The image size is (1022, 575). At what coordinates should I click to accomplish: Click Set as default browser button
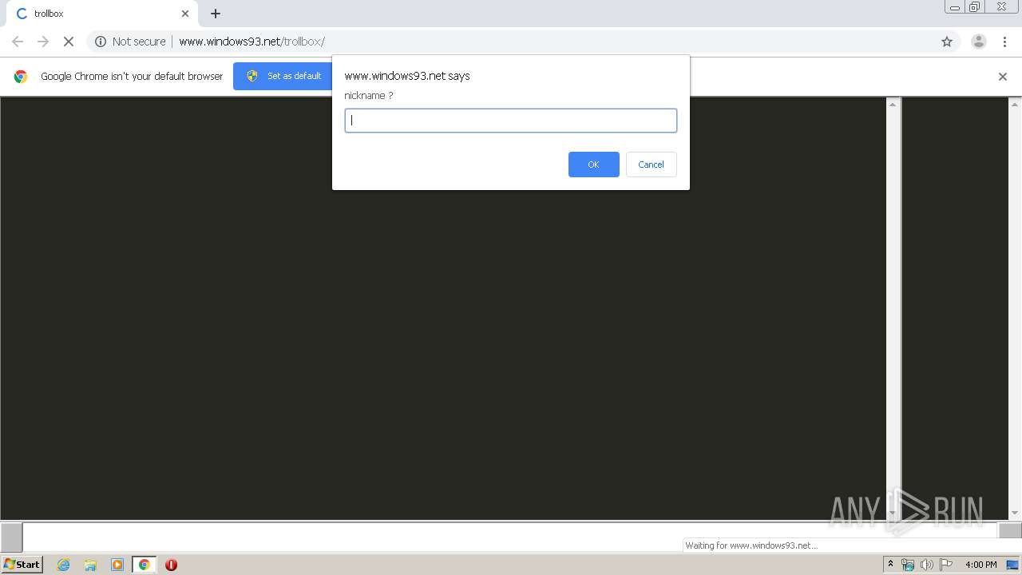285,76
